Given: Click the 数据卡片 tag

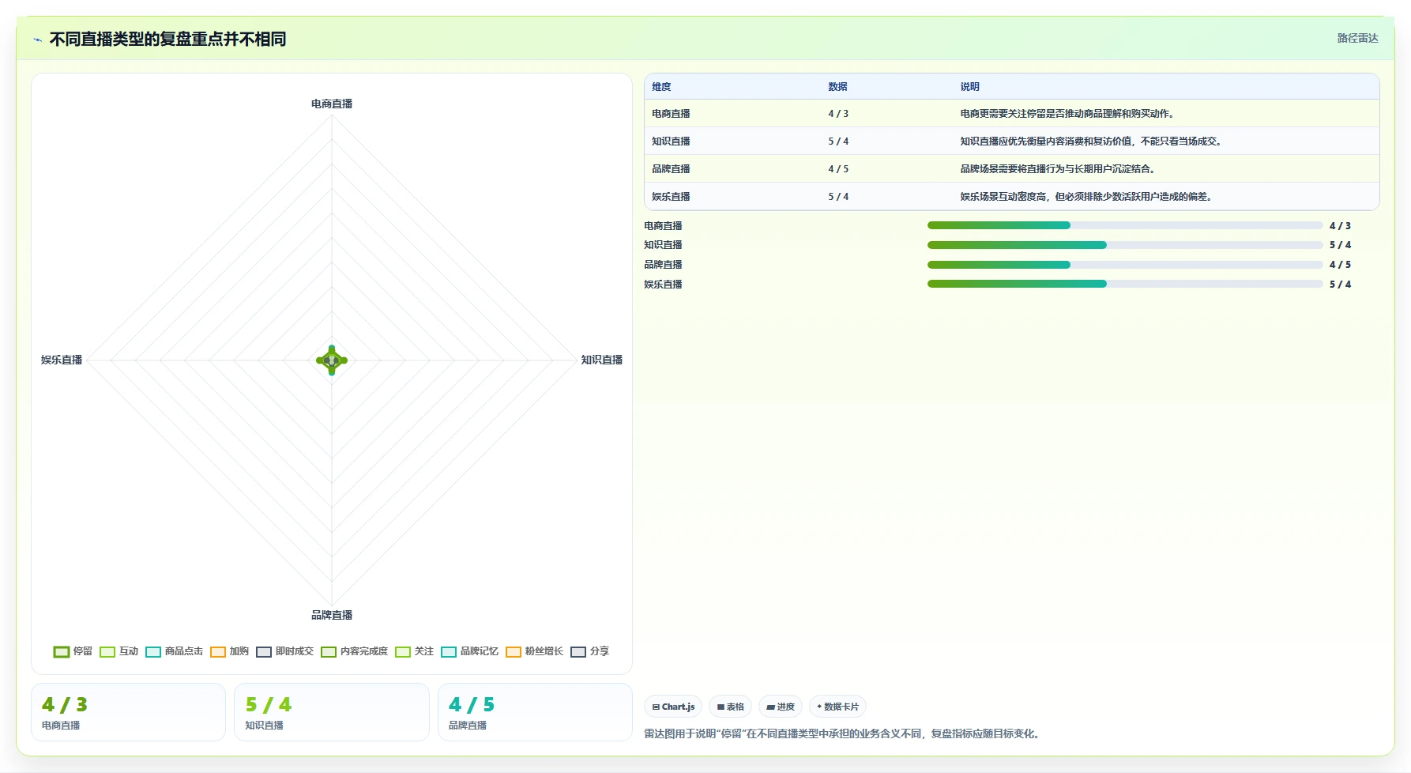Looking at the screenshot, I should (837, 707).
